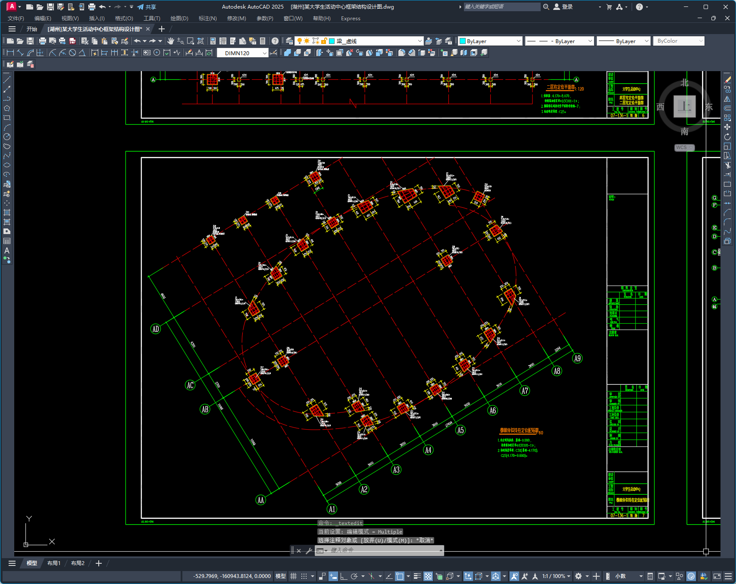Image resolution: width=736 pixels, height=584 pixels.
Task: Click the Plot printer icon
Action: [x=42, y=41]
